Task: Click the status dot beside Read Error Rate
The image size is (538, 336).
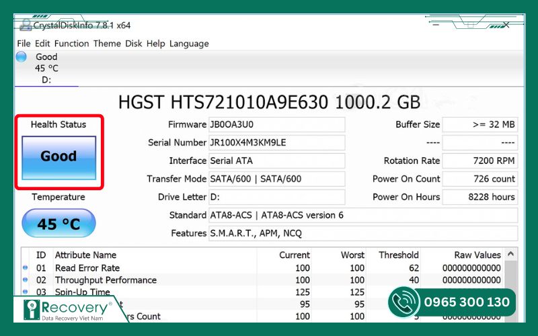Action: (25, 267)
